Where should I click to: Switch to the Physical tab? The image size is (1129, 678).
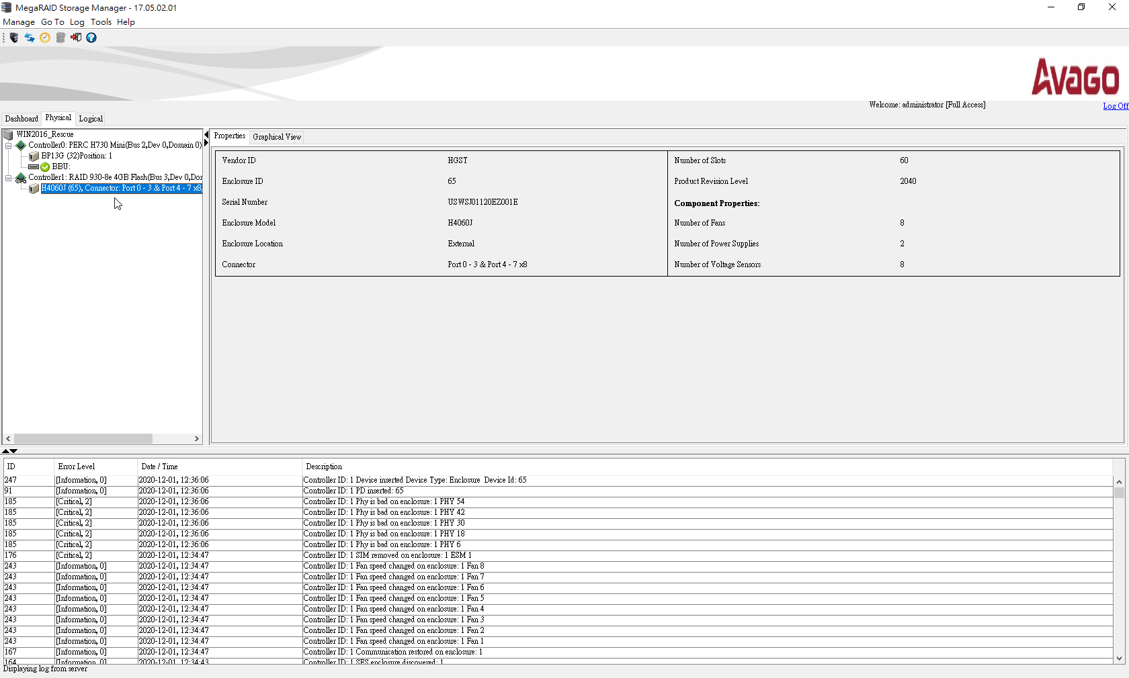(58, 117)
